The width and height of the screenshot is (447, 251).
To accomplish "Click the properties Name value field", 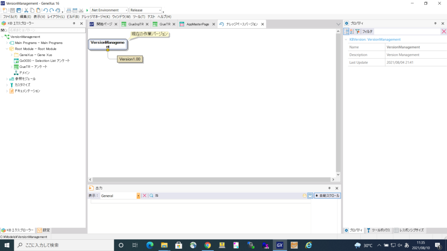I will coord(416,47).
